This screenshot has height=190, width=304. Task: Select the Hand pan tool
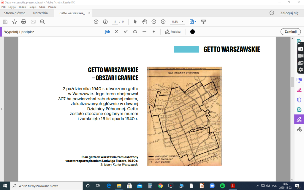click(x=145, y=22)
